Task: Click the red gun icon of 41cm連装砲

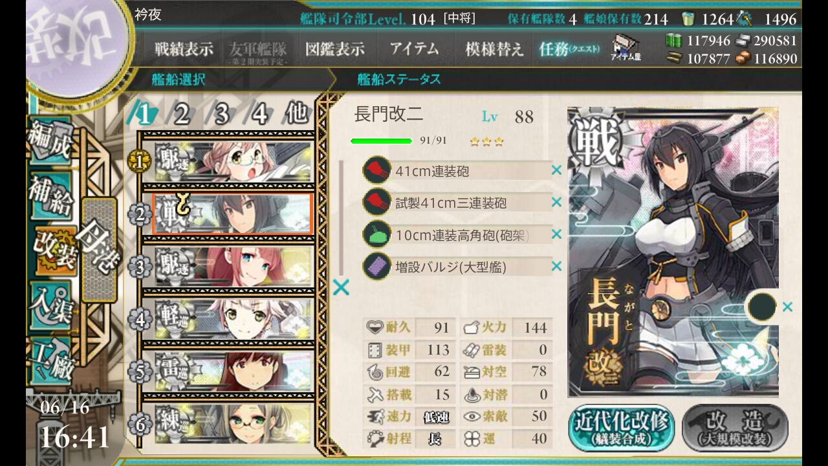Action: [376, 171]
